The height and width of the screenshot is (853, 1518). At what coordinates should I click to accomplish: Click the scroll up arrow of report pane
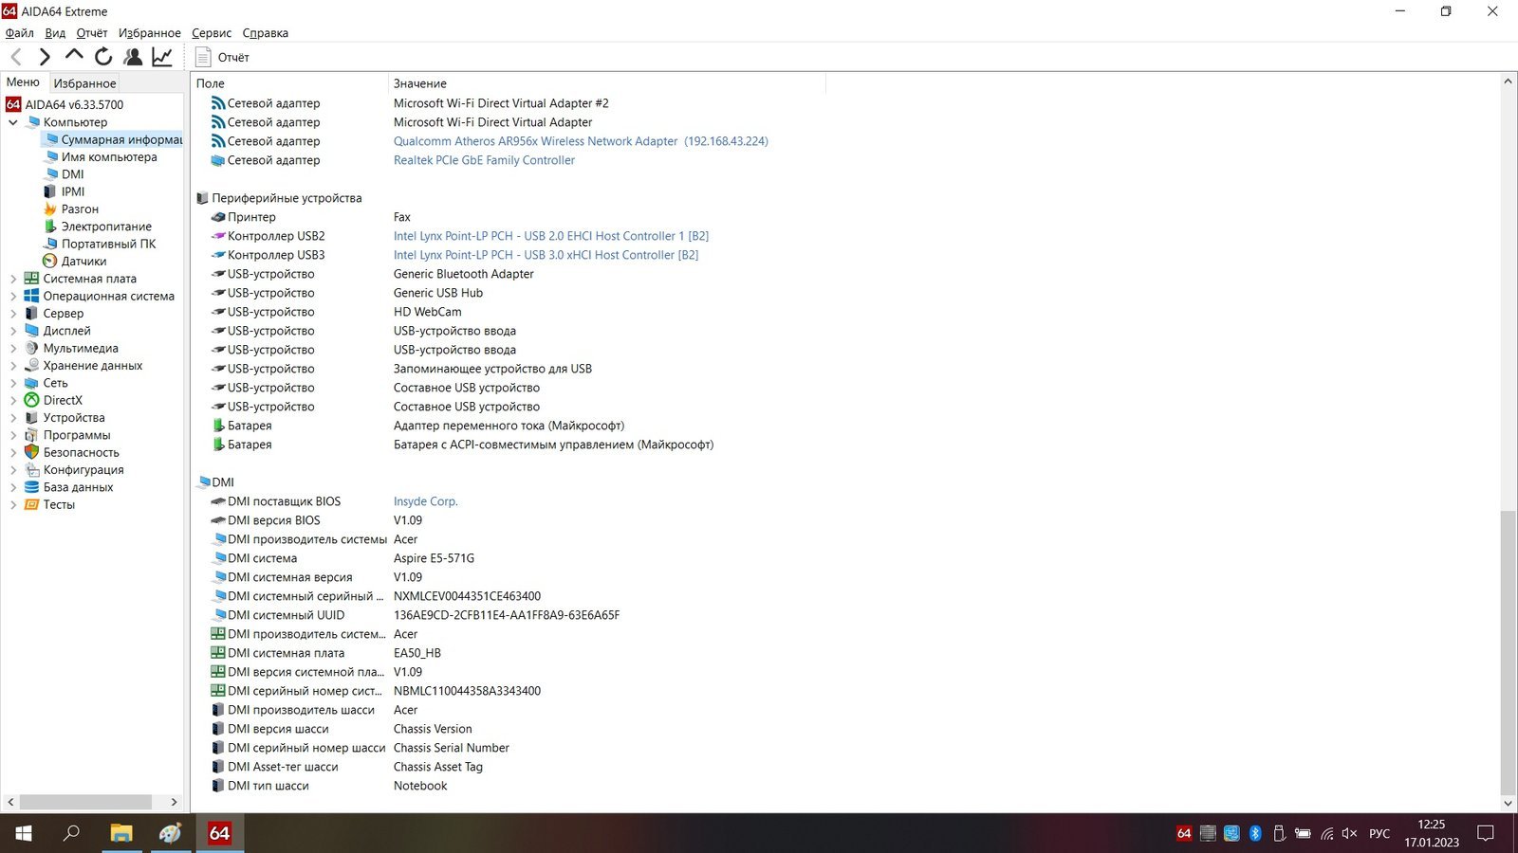pyautogui.click(x=1508, y=82)
